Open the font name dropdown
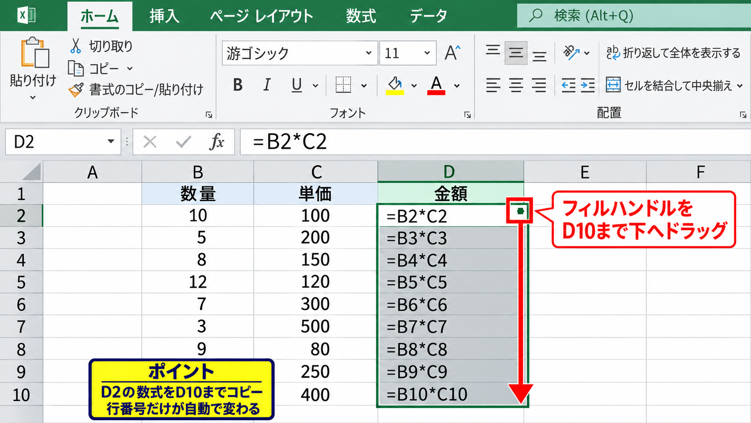The width and height of the screenshot is (751, 423). point(368,53)
